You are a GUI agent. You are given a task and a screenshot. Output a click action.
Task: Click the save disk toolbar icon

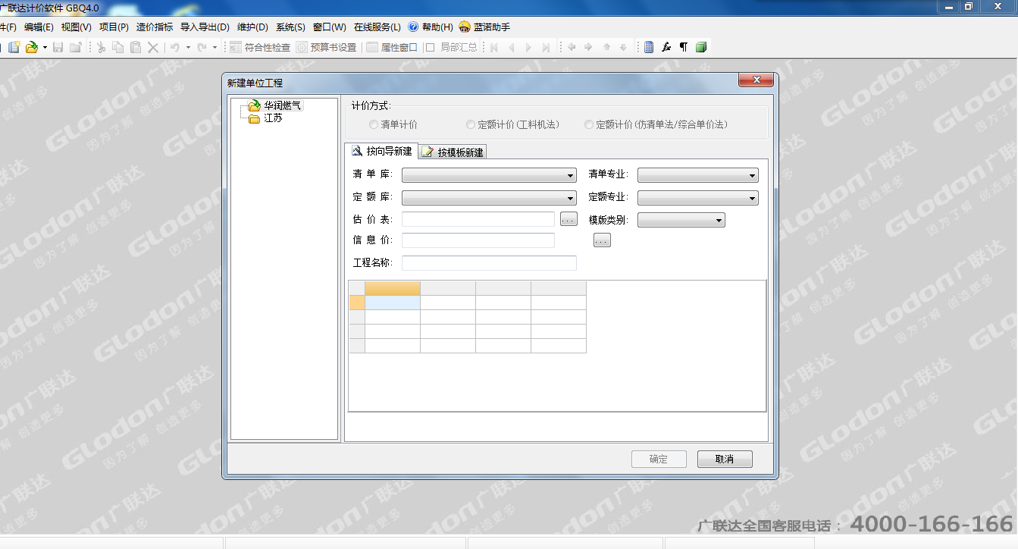coord(58,47)
